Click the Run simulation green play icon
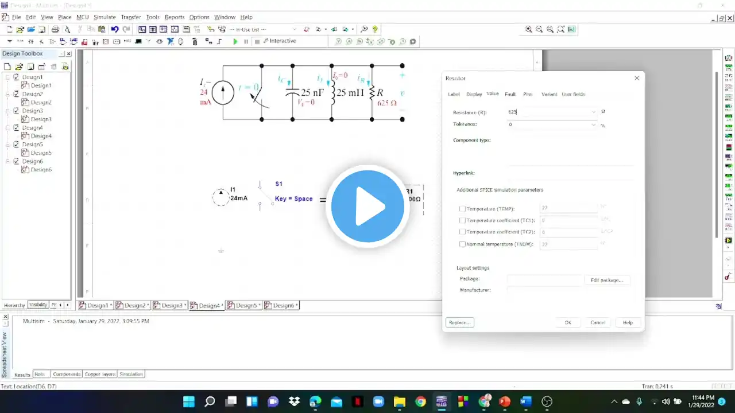Image resolution: width=735 pixels, height=413 pixels. [x=235, y=41]
